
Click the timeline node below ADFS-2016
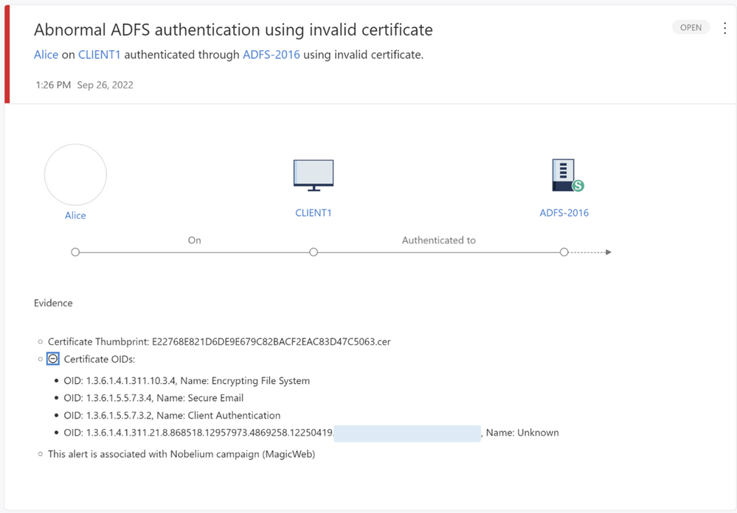[564, 252]
